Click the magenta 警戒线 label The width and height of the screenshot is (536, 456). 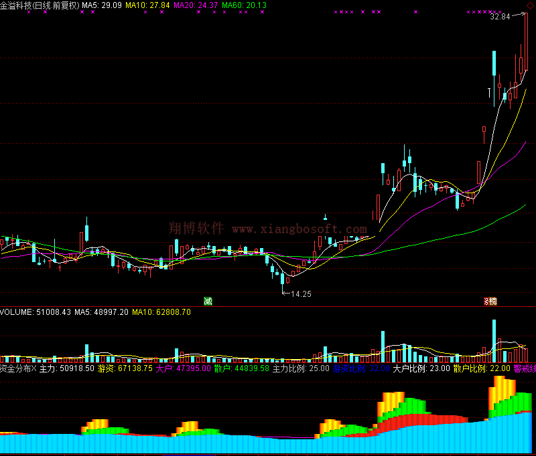(x=525, y=368)
